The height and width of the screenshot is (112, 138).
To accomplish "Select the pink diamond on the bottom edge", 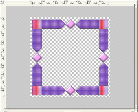I will (x=71, y=91).
